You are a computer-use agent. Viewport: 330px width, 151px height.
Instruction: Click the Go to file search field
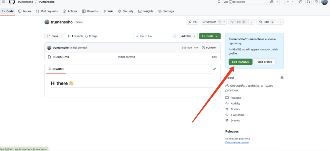tap(155, 36)
